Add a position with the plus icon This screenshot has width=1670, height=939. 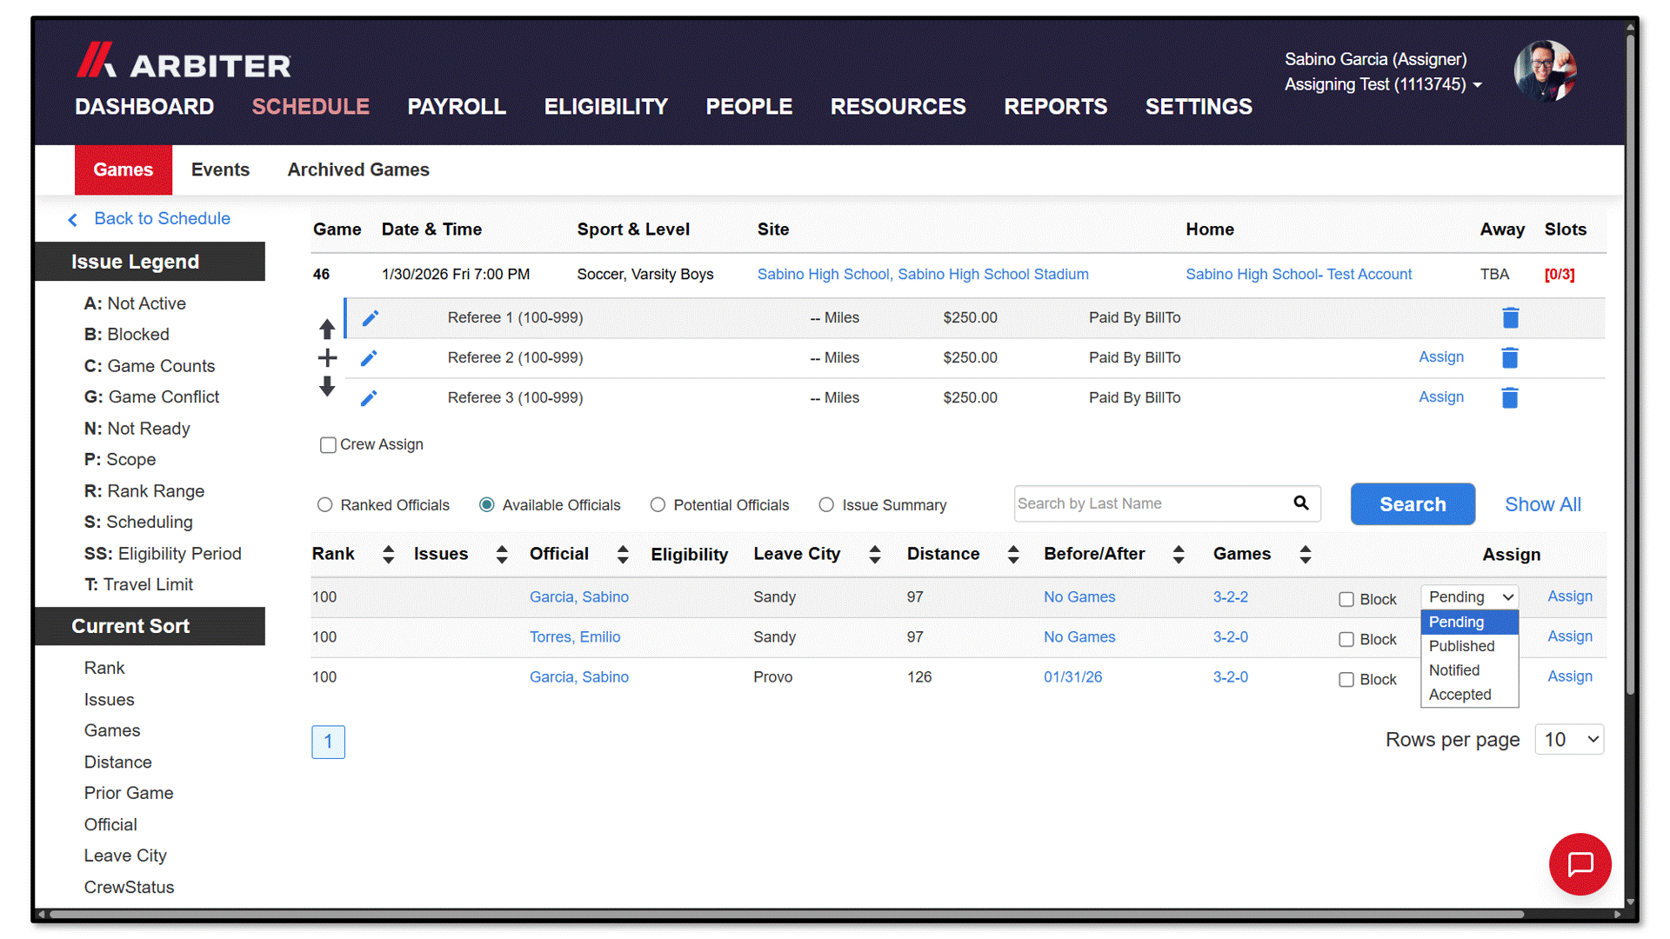click(x=327, y=357)
